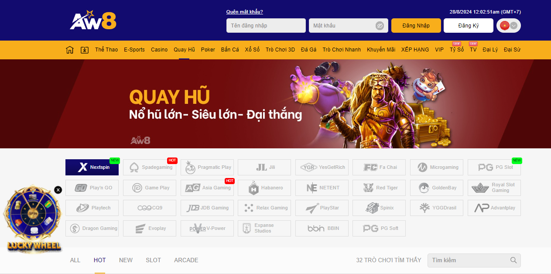Image resolution: width=551 pixels, height=274 pixels.
Task: Select Microgaming provider
Action: click(437, 167)
